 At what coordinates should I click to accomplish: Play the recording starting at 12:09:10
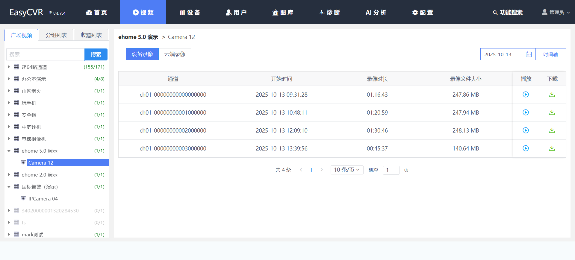526,130
